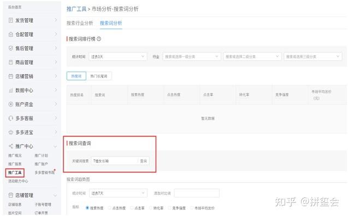Switch to the 搜索行业分析 tab
This screenshot has height=216, width=348.
[x=80, y=23]
